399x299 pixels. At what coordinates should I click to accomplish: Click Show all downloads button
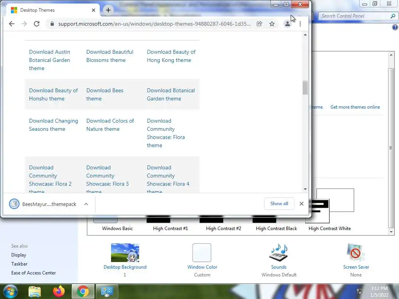[279, 204]
